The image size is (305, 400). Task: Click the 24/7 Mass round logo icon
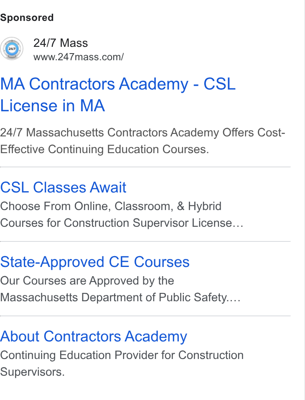(11, 49)
